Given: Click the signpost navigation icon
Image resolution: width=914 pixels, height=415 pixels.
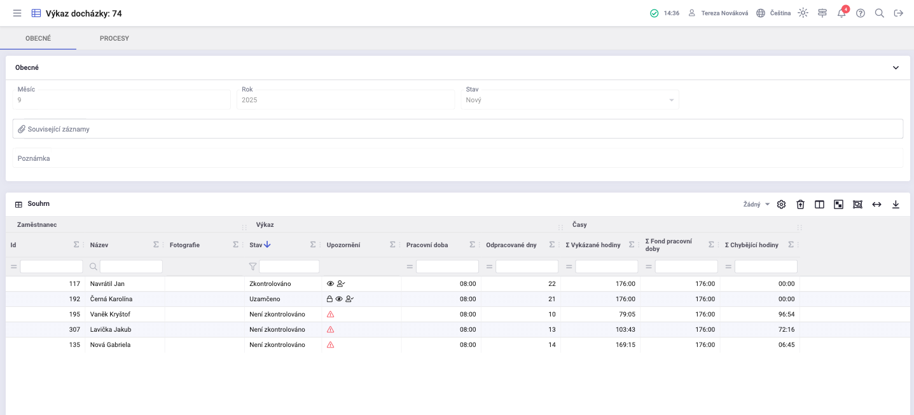Looking at the screenshot, I should (x=822, y=13).
